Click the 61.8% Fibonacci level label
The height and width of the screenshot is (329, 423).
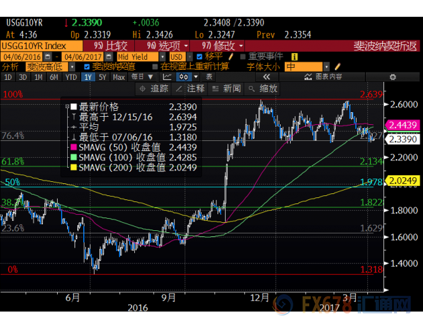pos(13,162)
